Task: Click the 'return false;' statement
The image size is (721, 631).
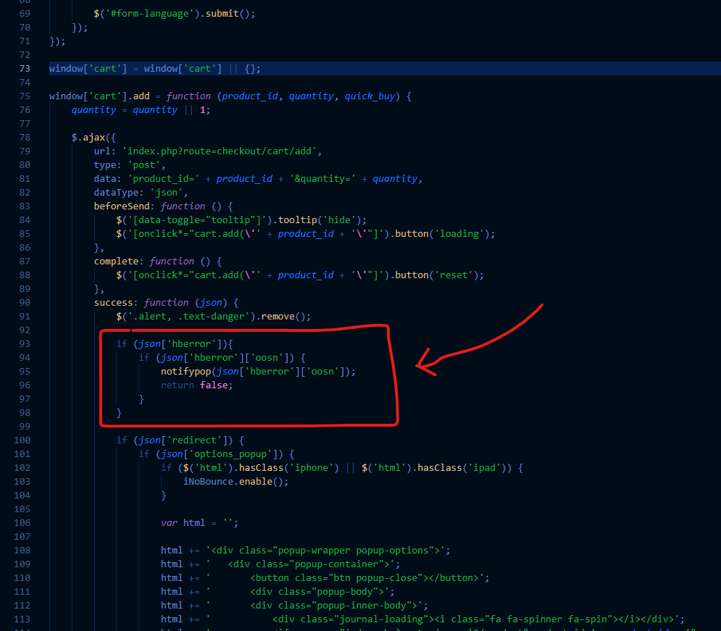Action: coord(197,385)
